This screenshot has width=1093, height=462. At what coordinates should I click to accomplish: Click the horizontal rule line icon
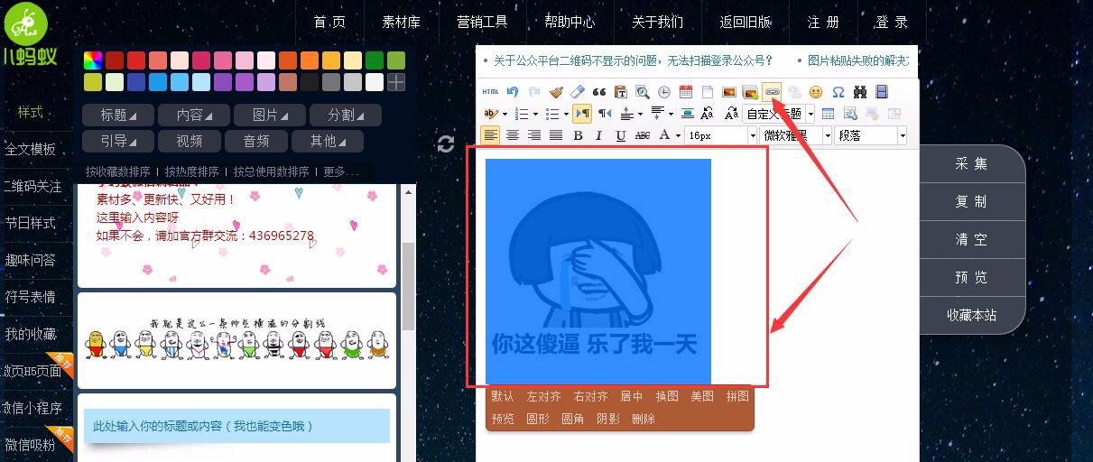tap(688, 114)
